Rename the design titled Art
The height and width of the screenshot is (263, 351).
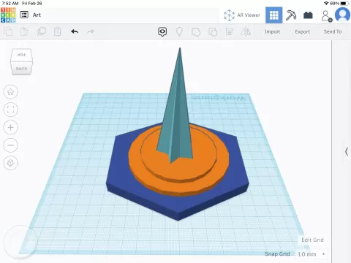(x=37, y=15)
